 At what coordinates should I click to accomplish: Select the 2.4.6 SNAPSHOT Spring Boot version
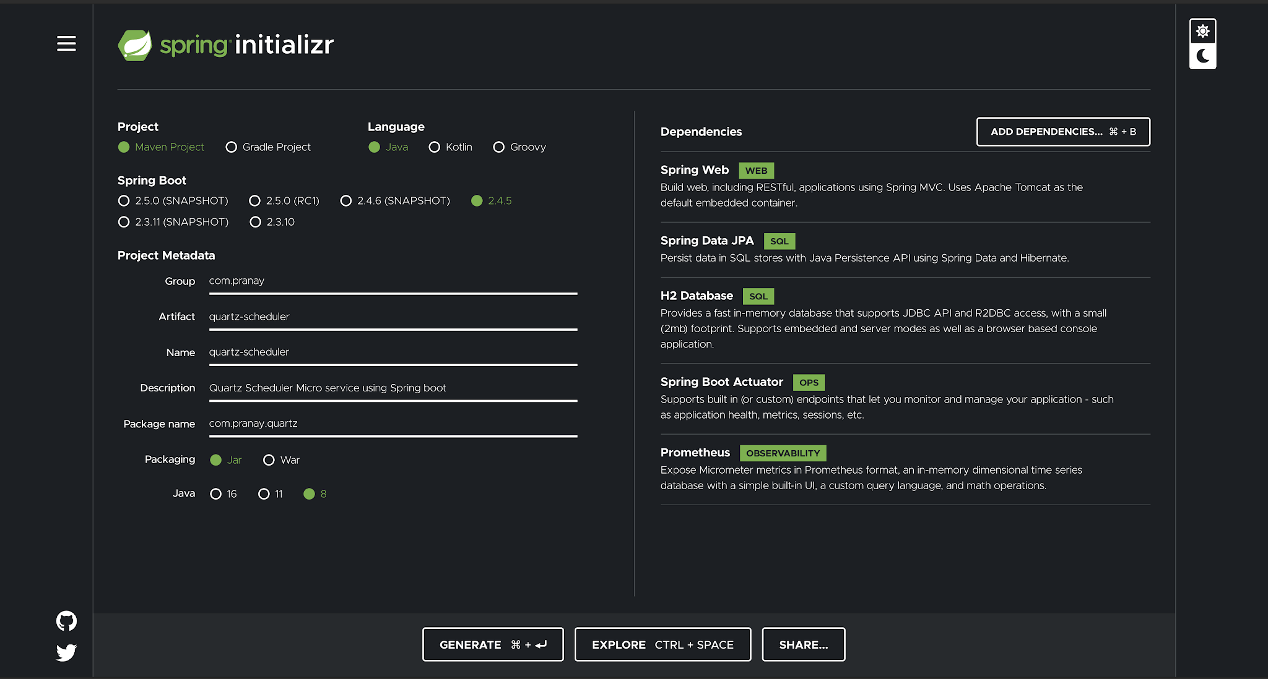pyautogui.click(x=345, y=200)
